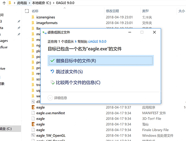186x141 pixels.
Task: Close the replace or skip files dialog
Action: (x=154, y=32)
